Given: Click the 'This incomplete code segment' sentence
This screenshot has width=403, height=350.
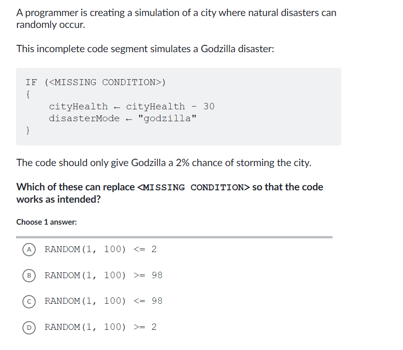Looking at the screenshot, I should coord(145,48).
